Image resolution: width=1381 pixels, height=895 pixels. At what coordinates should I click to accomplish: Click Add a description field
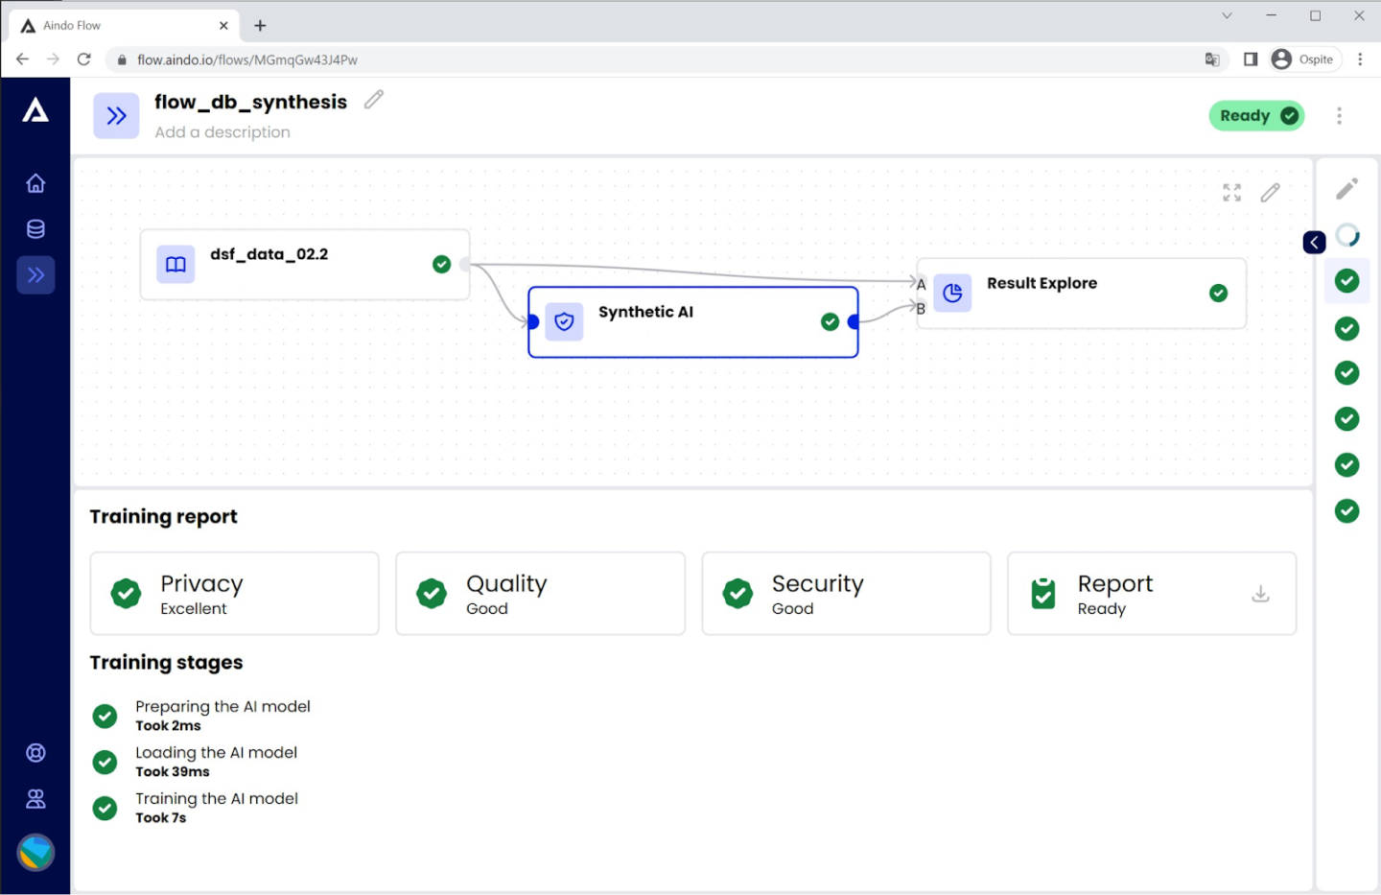click(x=222, y=132)
